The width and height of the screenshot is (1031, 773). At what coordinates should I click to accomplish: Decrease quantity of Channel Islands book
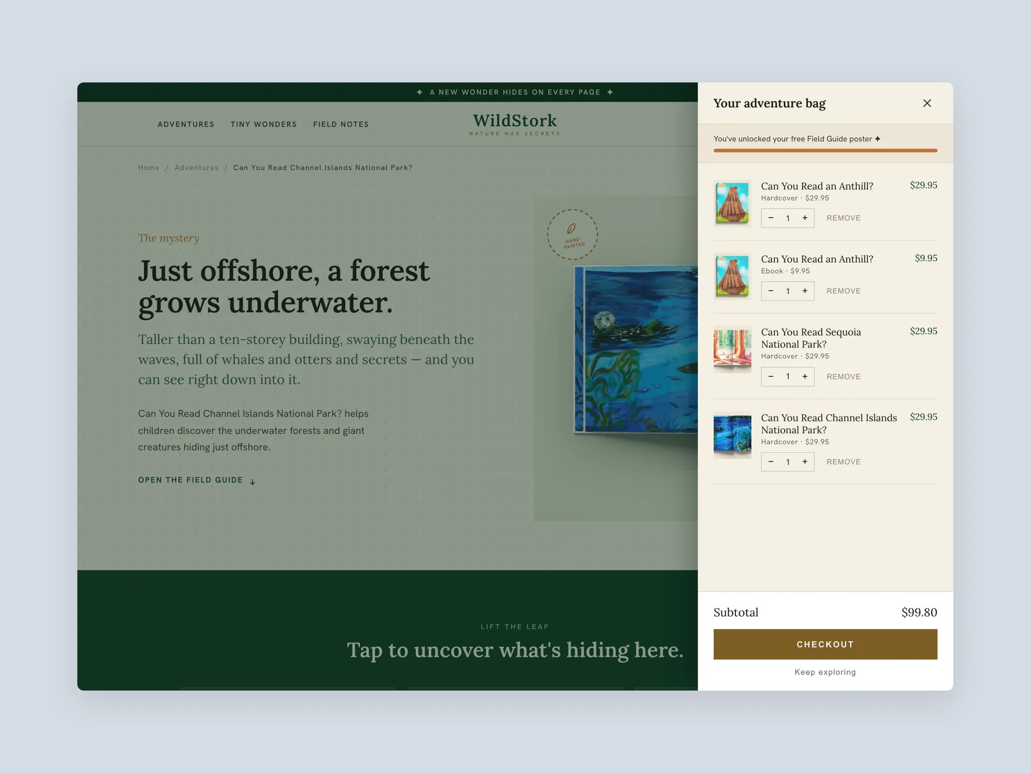coord(771,462)
